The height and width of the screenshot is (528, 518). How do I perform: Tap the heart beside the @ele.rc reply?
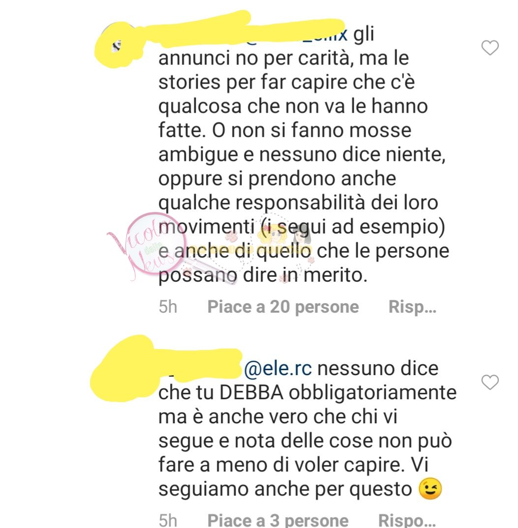coord(489,382)
